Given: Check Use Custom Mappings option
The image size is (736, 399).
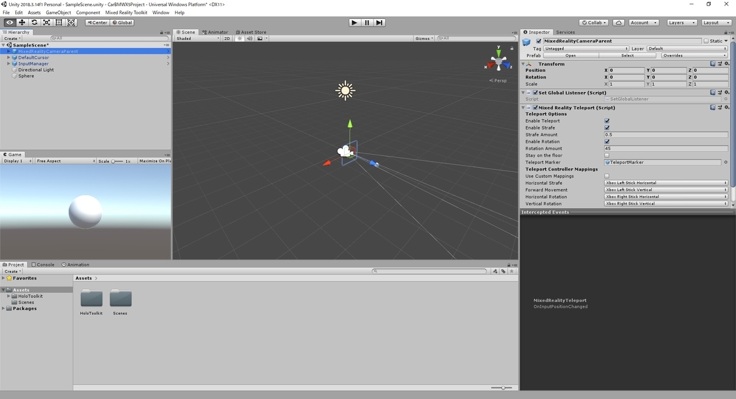Looking at the screenshot, I should point(607,176).
